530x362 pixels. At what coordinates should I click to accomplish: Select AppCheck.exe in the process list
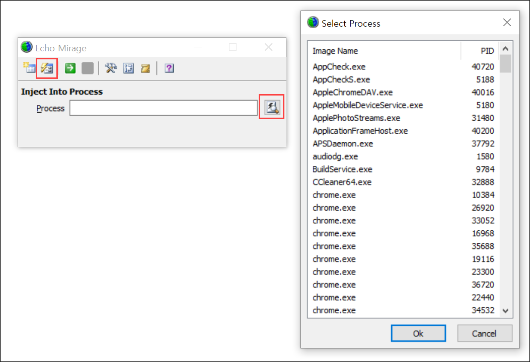pyautogui.click(x=403, y=66)
